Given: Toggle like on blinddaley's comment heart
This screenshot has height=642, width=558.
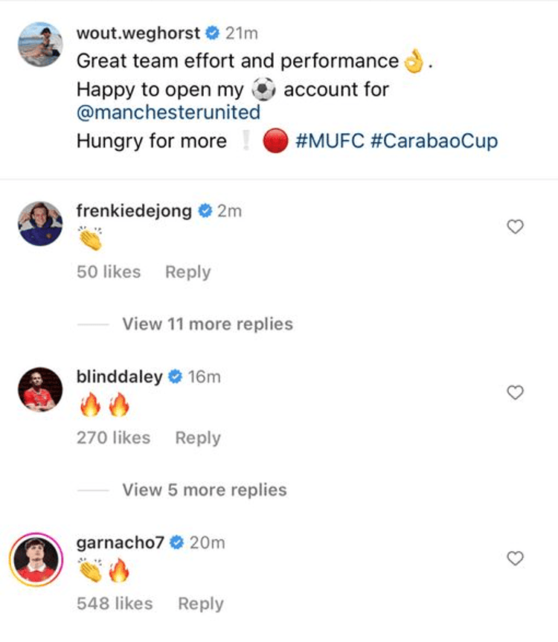Looking at the screenshot, I should click(515, 393).
